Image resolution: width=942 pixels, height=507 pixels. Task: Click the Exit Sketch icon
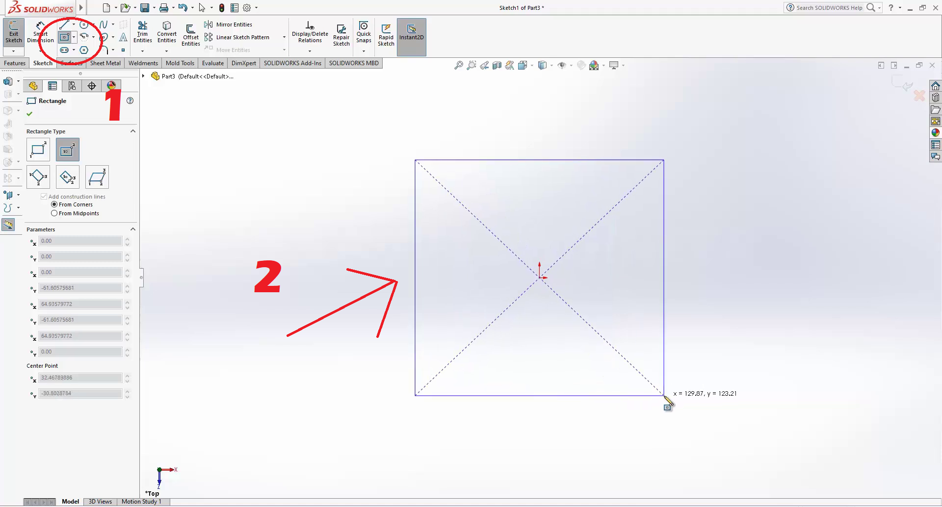14,32
